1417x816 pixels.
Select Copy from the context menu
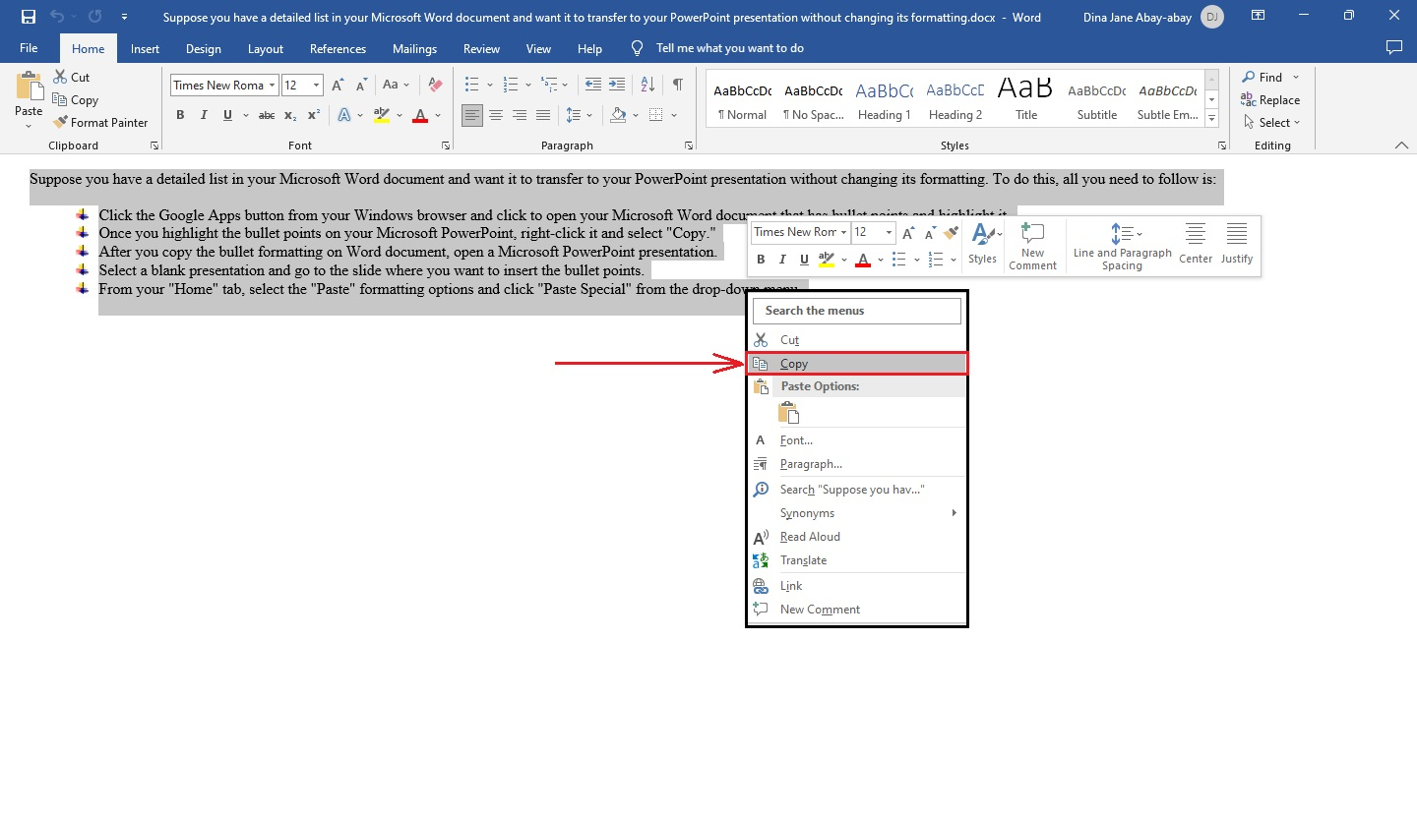click(794, 363)
